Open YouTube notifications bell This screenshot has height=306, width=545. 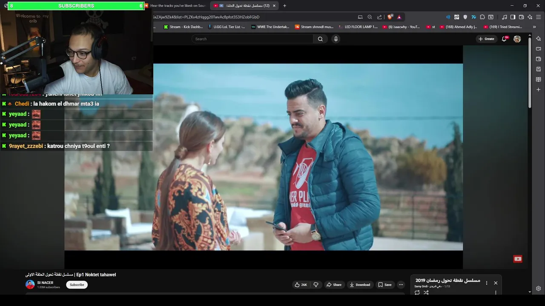click(505, 39)
